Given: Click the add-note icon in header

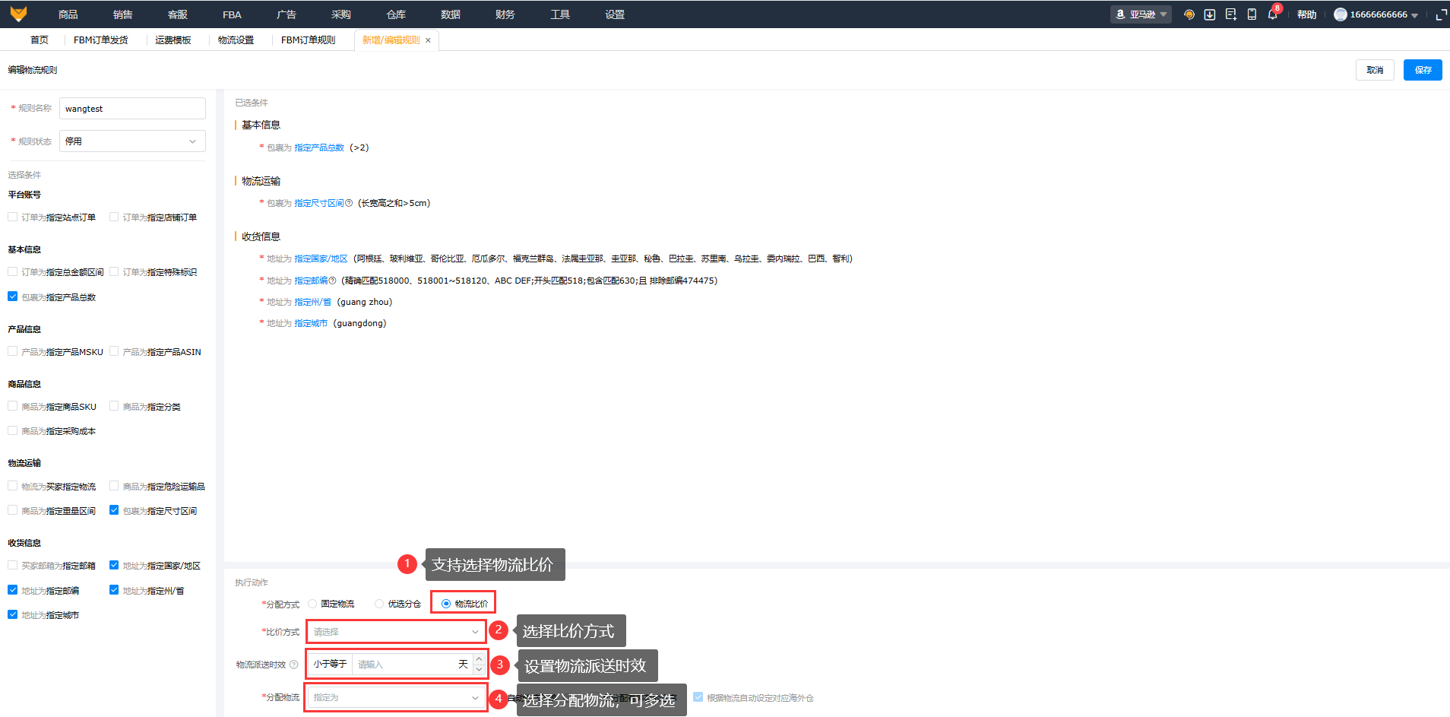Looking at the screenshot, I should (x=1231, y=14).
